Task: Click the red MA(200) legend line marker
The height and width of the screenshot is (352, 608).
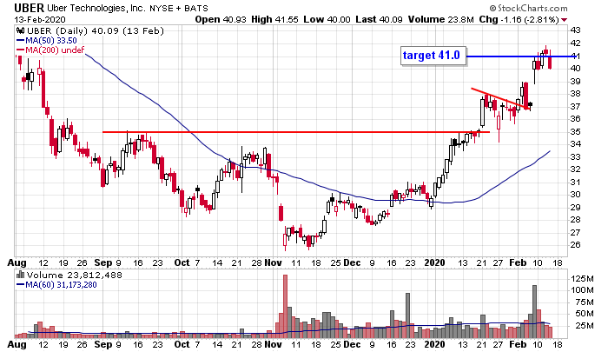Action: click(21, 50)
